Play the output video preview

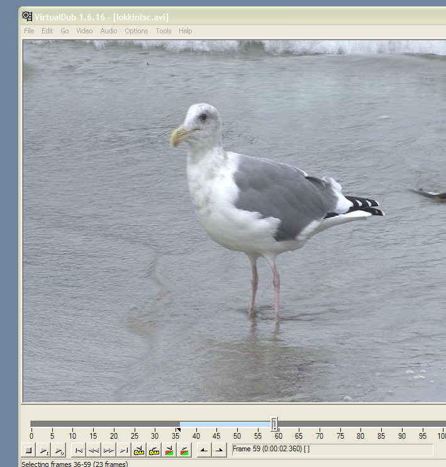tap(59, 450)
